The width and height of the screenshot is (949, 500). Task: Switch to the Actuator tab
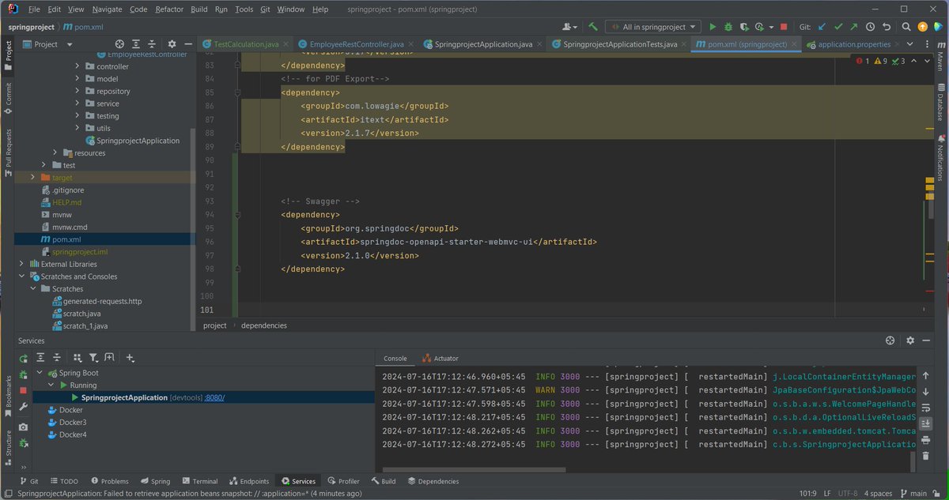pos(440,358)
